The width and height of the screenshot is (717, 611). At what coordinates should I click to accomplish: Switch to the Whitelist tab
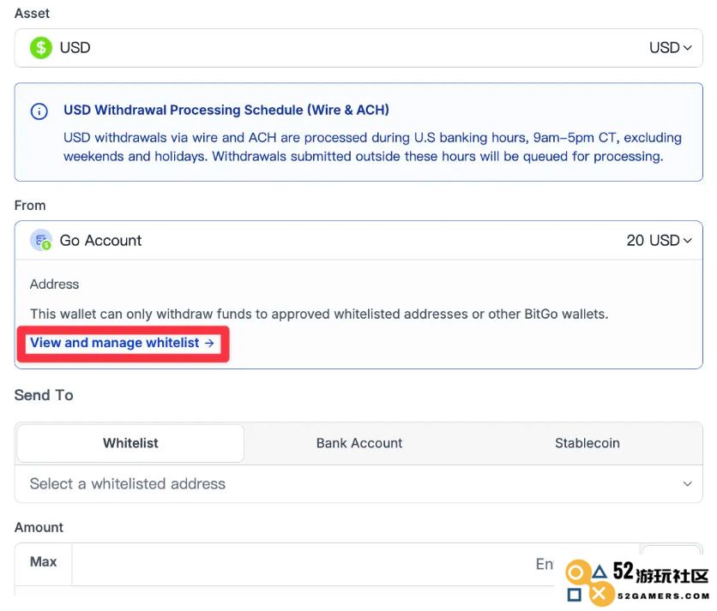pyautogui.click(x=130, y=443)
